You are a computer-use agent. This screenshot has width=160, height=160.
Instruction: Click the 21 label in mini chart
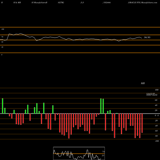(x=103, y=156)
